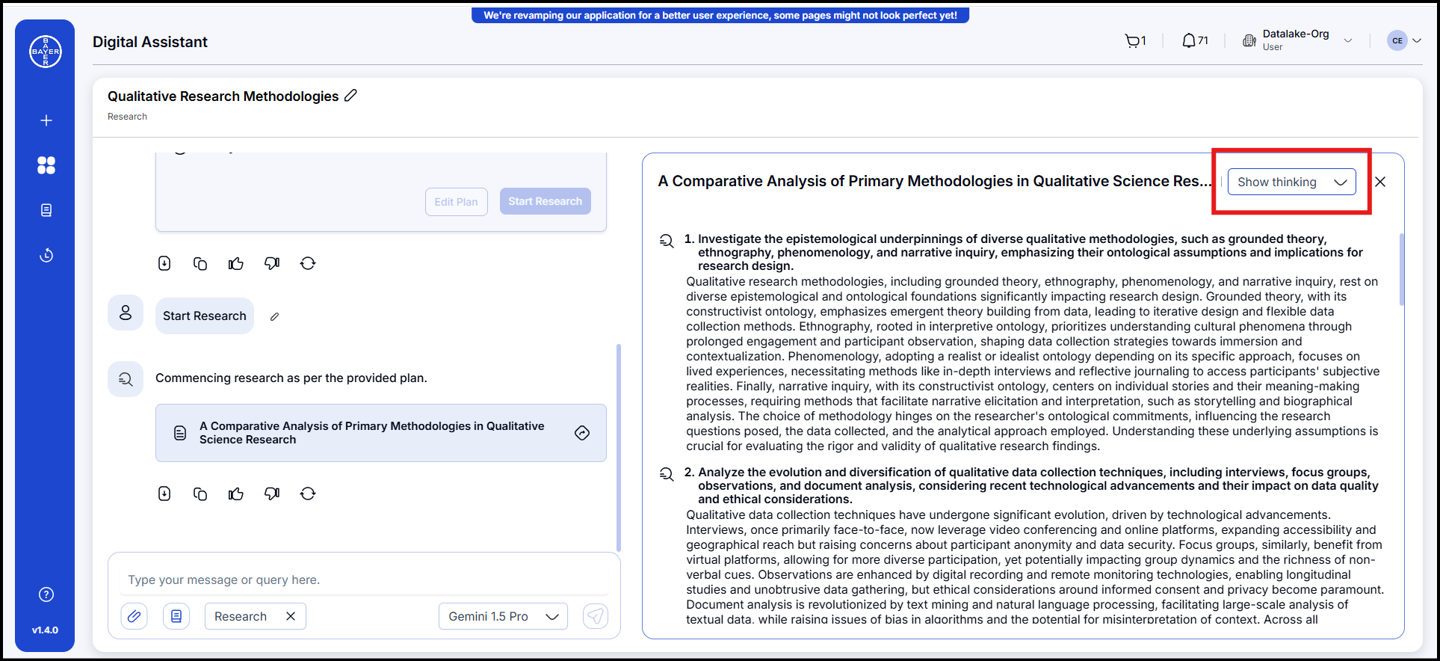Click the assistant avatar icon beside Commencing research
Screen dimensions: 1440x661
coord(126,379)
